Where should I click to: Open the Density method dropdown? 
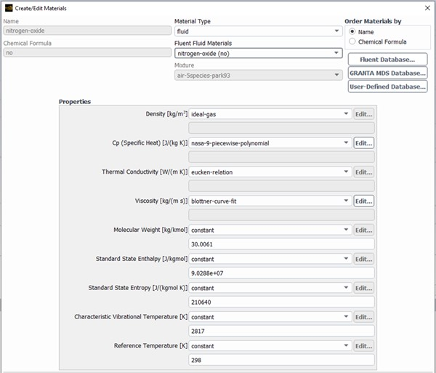tap(270, 114)
